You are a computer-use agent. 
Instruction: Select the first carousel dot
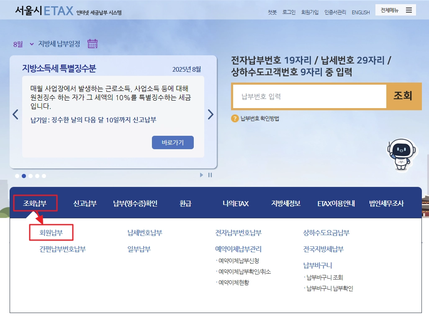pyautogui.click(x=17, y=176)
